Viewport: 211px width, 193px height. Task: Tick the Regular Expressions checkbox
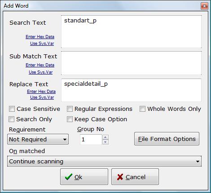[x=70, y=109]
